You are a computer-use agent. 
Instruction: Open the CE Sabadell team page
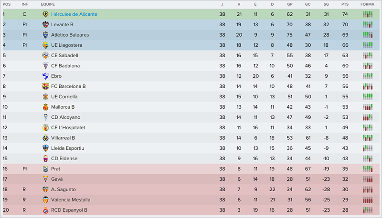(64, 55)
